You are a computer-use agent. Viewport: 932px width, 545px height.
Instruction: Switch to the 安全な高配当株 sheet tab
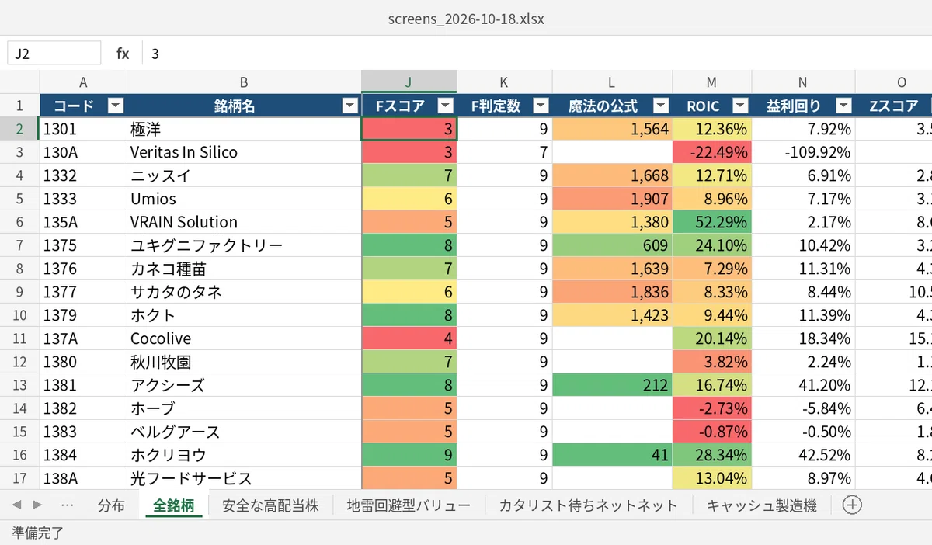270,505
